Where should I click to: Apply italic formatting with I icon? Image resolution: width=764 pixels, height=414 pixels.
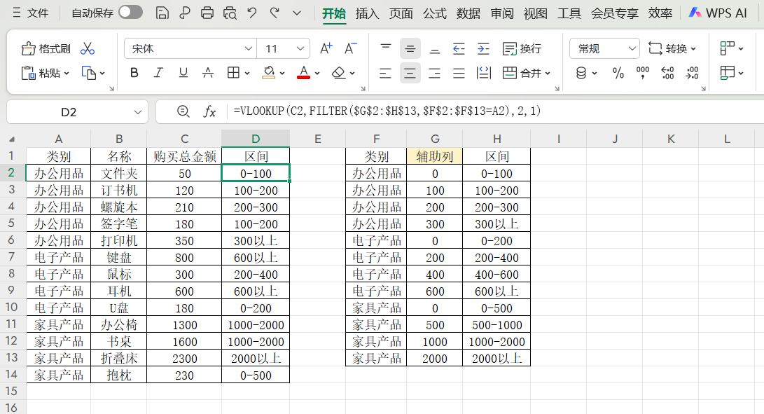(x=158, y=73)
